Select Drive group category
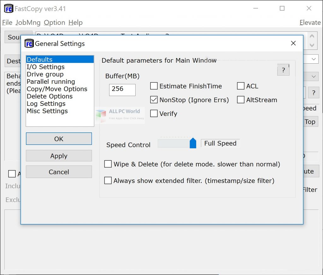This screenshot has height=275, width=323. pyautogui.click(x=60, y=74)
